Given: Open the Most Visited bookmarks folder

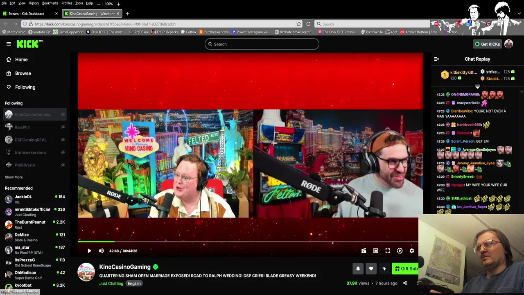Looking at the screenshot, I should [x=14, y=32].
